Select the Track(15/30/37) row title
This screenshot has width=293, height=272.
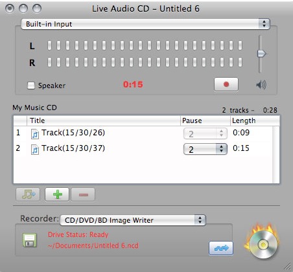tap(73, 148)
